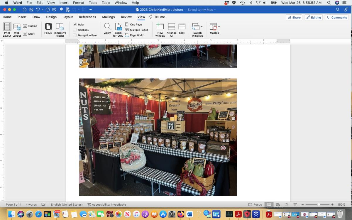This screenshot has height=220, width=352.
Task: Open the Comments pane button
Action: pyautogui.click(x=337, y=17)
